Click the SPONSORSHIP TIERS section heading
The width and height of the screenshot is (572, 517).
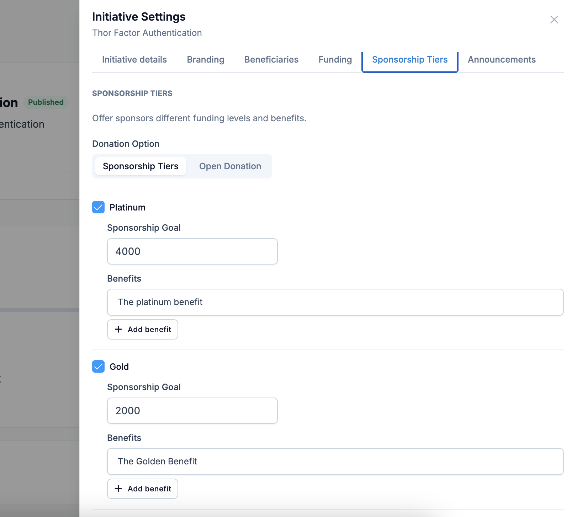click(132, 93)
